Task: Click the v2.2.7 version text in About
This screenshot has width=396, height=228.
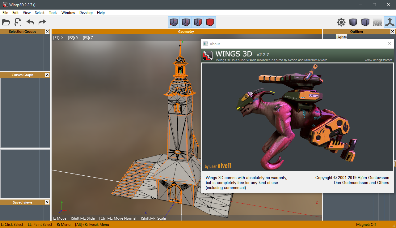Action: tap(263, 55)
